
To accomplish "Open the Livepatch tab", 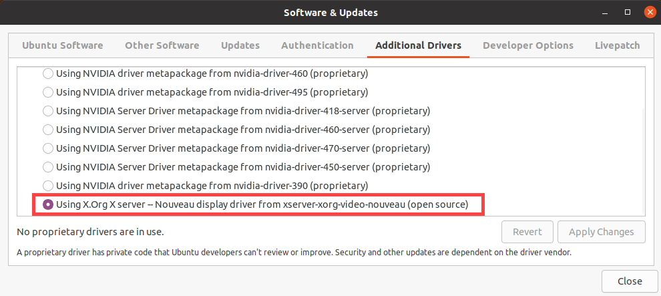I will click(617, 45).
